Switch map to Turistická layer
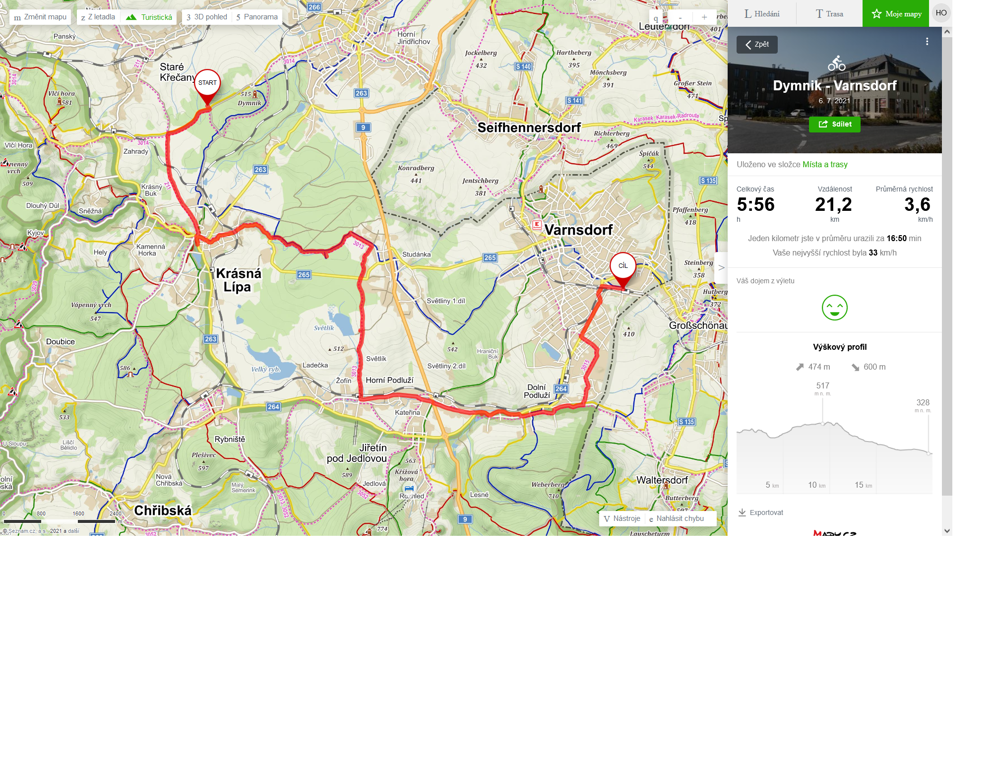This screenshot has height=768, width=994. point(149,17)
